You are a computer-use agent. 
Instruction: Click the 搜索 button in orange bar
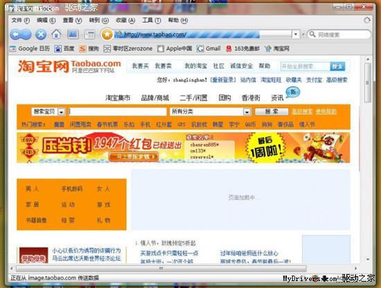tap(272, 111)
